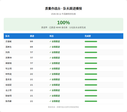The image size is (127, 112).
Task: Select captain name 陈钦明
Action: (9, 96)
